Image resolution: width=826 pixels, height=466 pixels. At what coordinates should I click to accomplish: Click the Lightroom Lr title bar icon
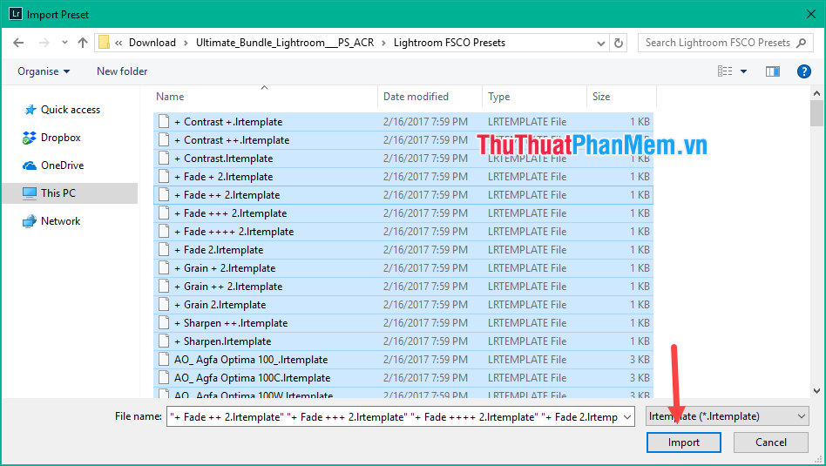[x=16, y=14]
